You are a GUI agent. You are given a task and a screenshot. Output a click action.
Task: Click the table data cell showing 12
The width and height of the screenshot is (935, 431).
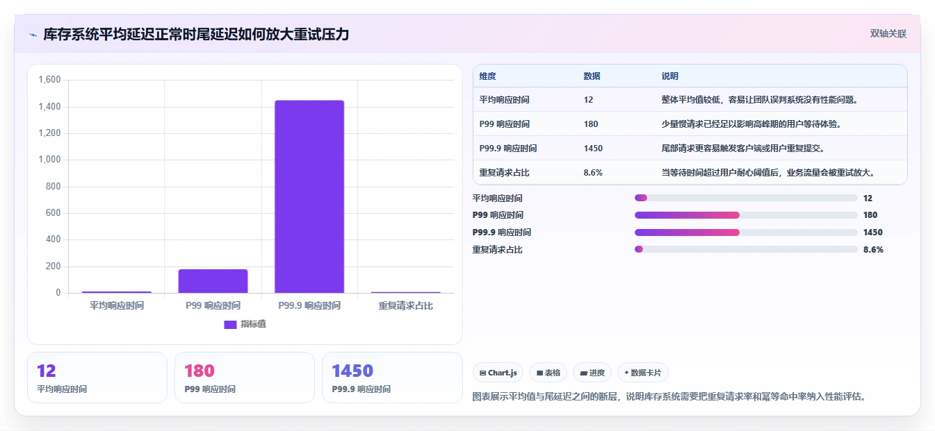pyautogui.click(x=588, y=99)
